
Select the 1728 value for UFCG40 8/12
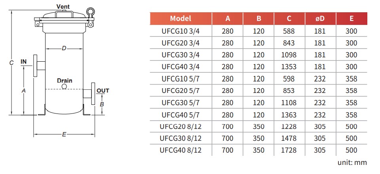tap(289, 150)
